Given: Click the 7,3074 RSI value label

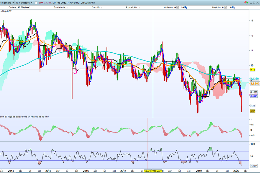Looking at the screenshot, I should coord(254,166).
